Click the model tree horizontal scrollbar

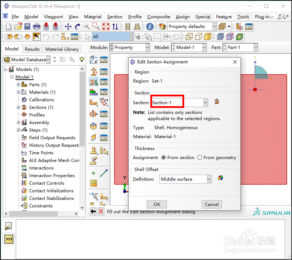click(x=34, y=214)
